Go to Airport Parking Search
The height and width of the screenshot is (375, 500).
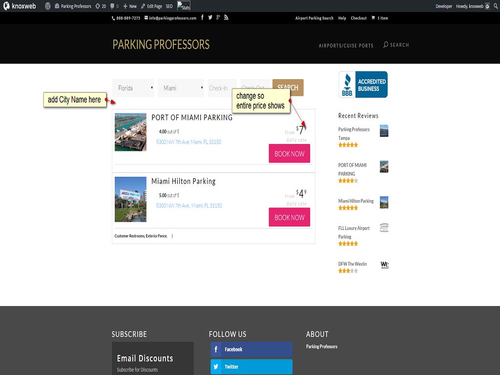pyautogui.click(x=314, y=18)
